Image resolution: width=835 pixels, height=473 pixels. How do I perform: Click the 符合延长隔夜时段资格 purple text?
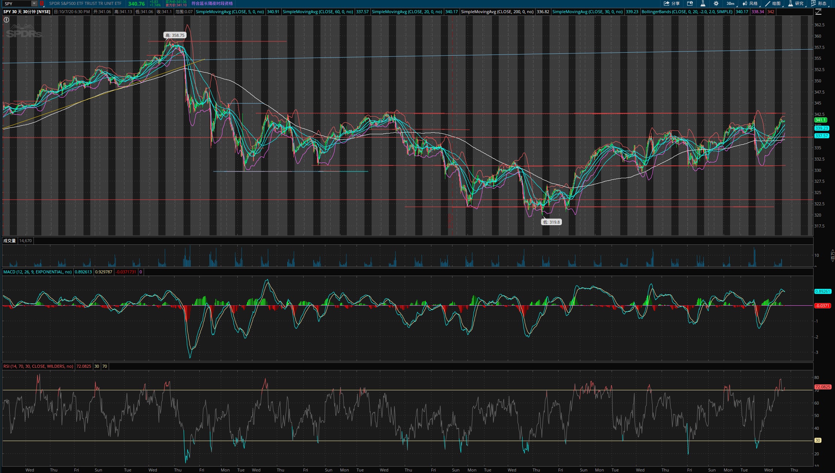coord(212,3)
